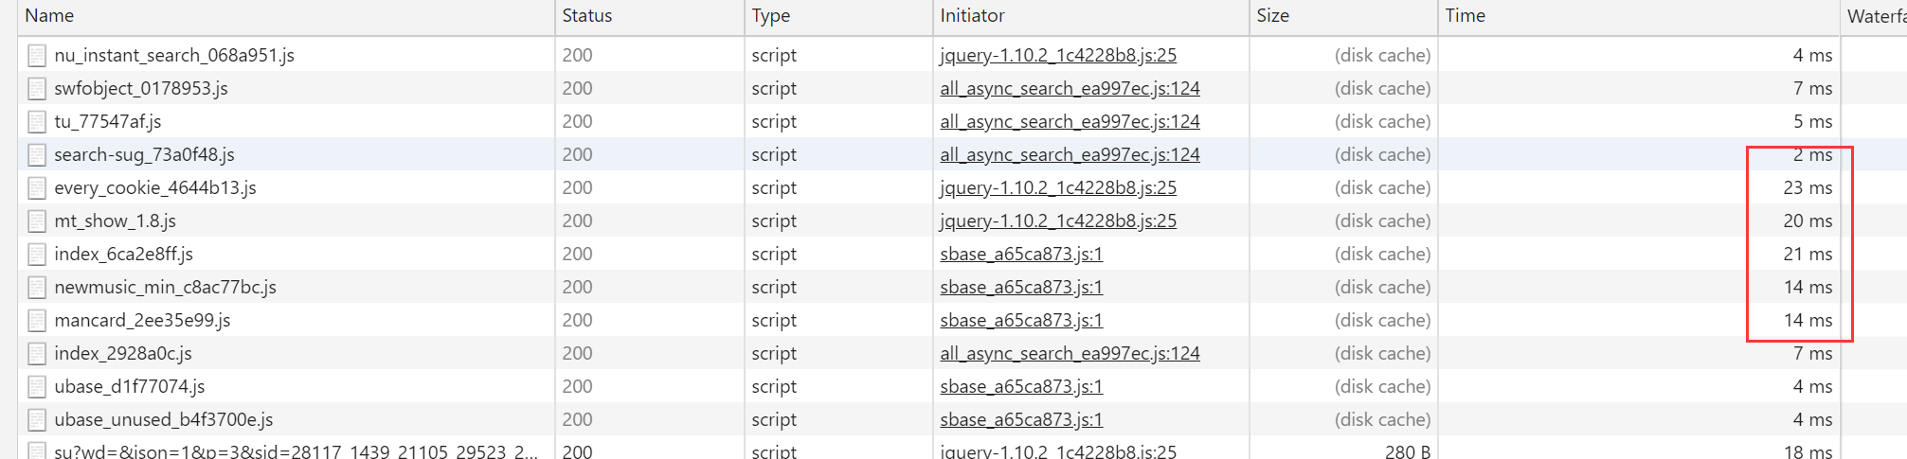This screenshot has width=1907, height=459.
Task: Sort by the Initiator column header
Action: tap(972, 16)
